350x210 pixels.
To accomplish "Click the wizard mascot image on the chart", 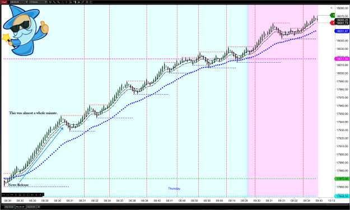I will tap(25, 30).
